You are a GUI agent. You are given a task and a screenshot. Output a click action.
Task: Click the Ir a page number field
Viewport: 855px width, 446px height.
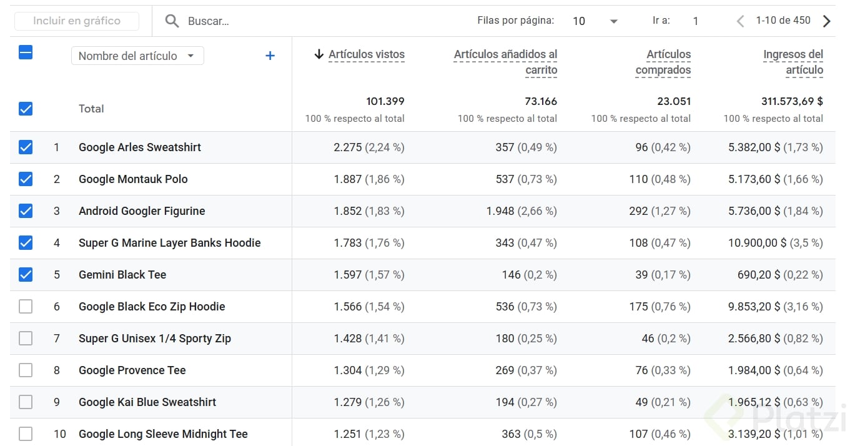(696, 21)
